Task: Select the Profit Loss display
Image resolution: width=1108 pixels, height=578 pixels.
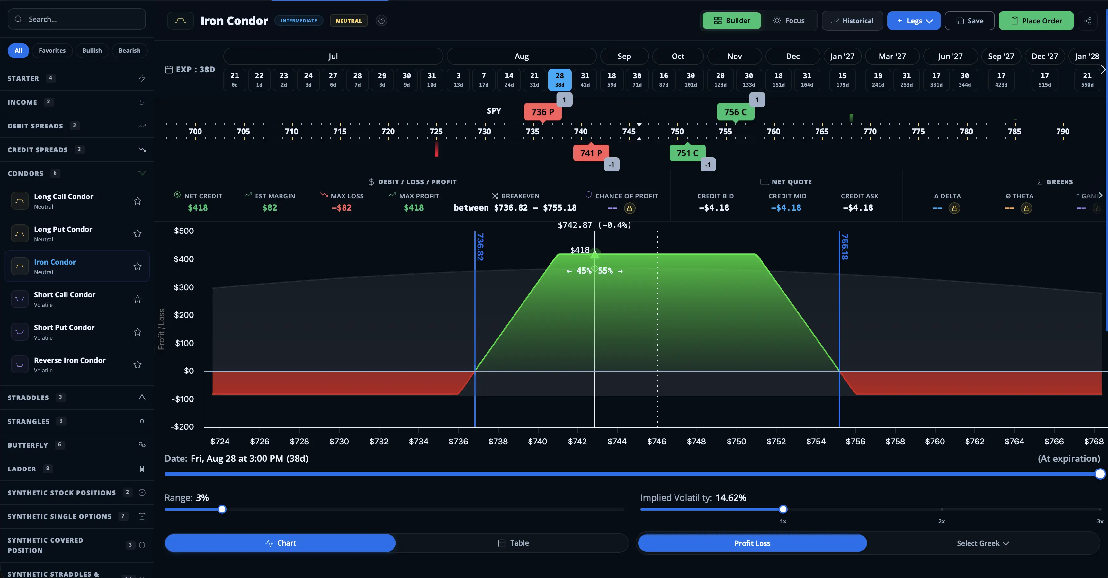Action: tap(752, 543)
